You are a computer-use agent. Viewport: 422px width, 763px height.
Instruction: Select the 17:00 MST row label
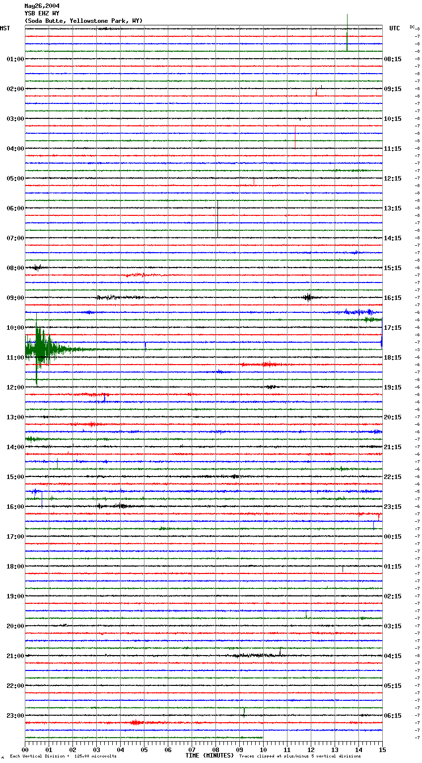[15, 537]
